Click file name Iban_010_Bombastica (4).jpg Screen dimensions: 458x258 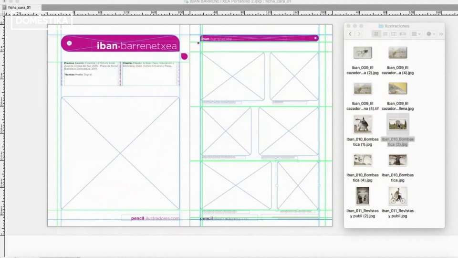[363, 178]
